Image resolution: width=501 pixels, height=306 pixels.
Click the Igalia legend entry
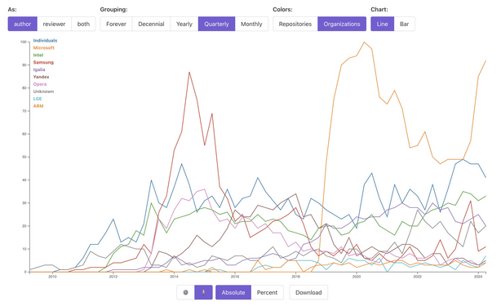(39, 69)
